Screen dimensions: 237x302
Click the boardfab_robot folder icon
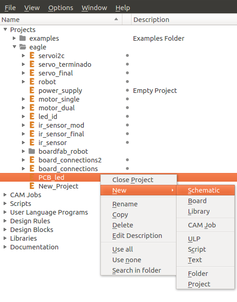tap(32, 151)
